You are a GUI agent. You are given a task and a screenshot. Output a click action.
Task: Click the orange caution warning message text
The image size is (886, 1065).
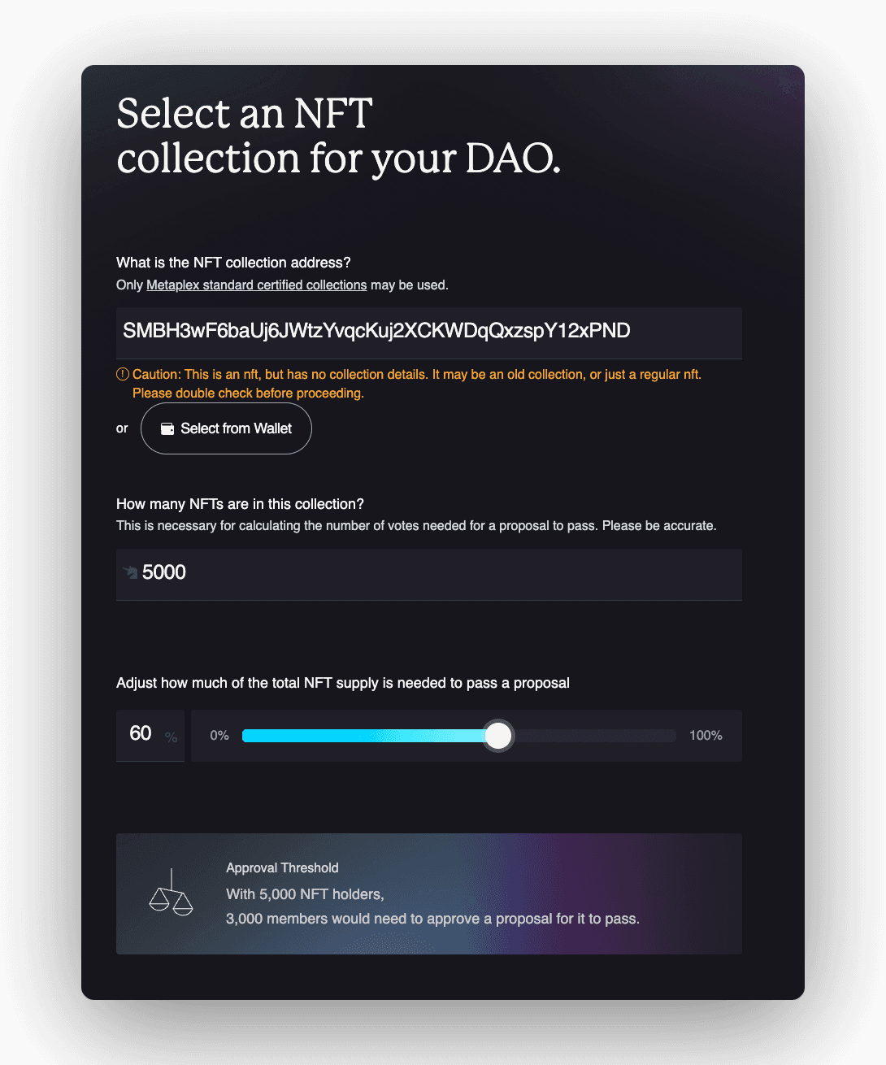pyautogui.click(x=417, y=384)
